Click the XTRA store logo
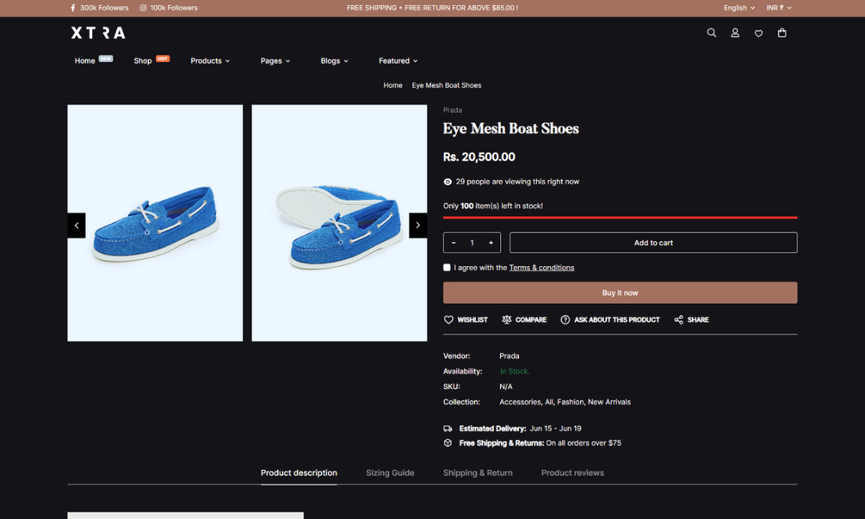Image resolution: width=865 pixels, height=519 pixels. coord(98,33)
